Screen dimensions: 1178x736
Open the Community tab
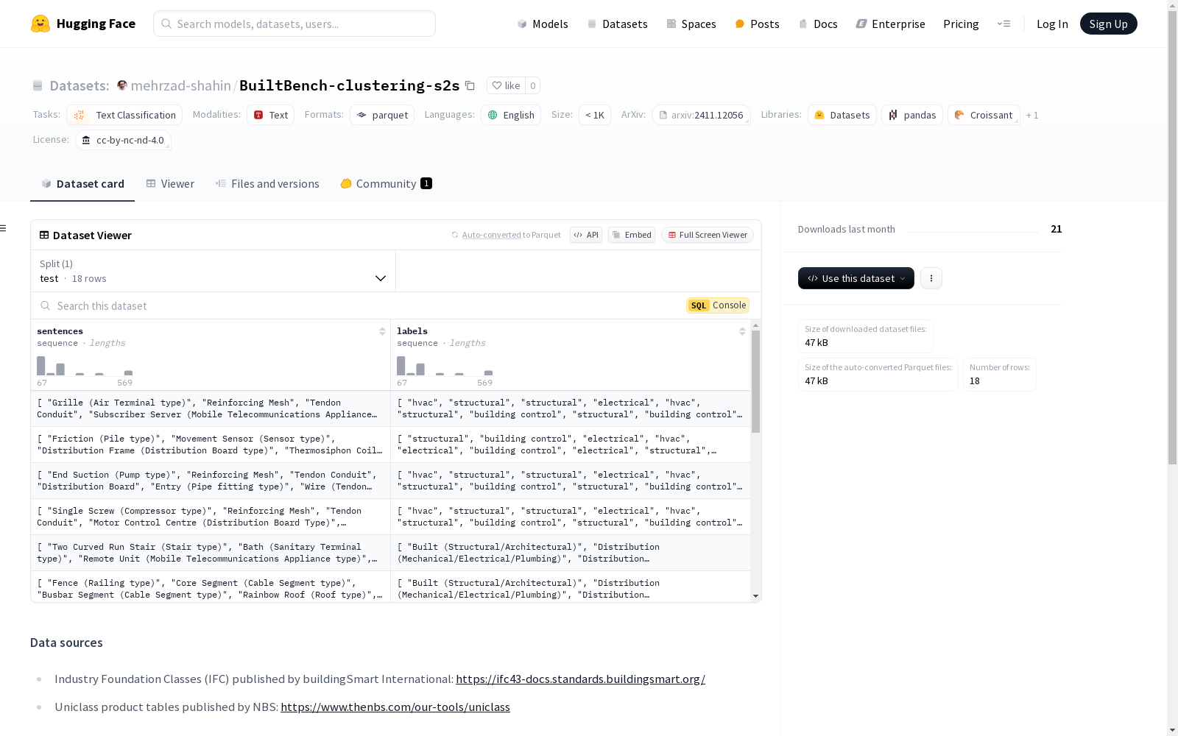(x=386, y=184)
